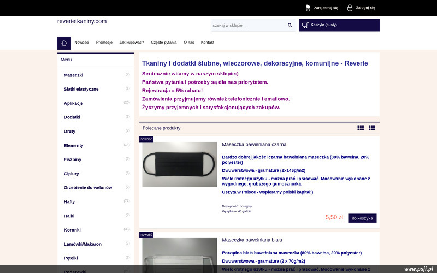The height and width of the screenshot is (273, 437).
Task: Open Kontakt menu item
Action: [x=208, y=43]
